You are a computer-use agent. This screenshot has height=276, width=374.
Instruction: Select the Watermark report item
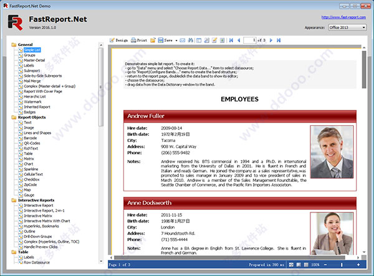32,102
